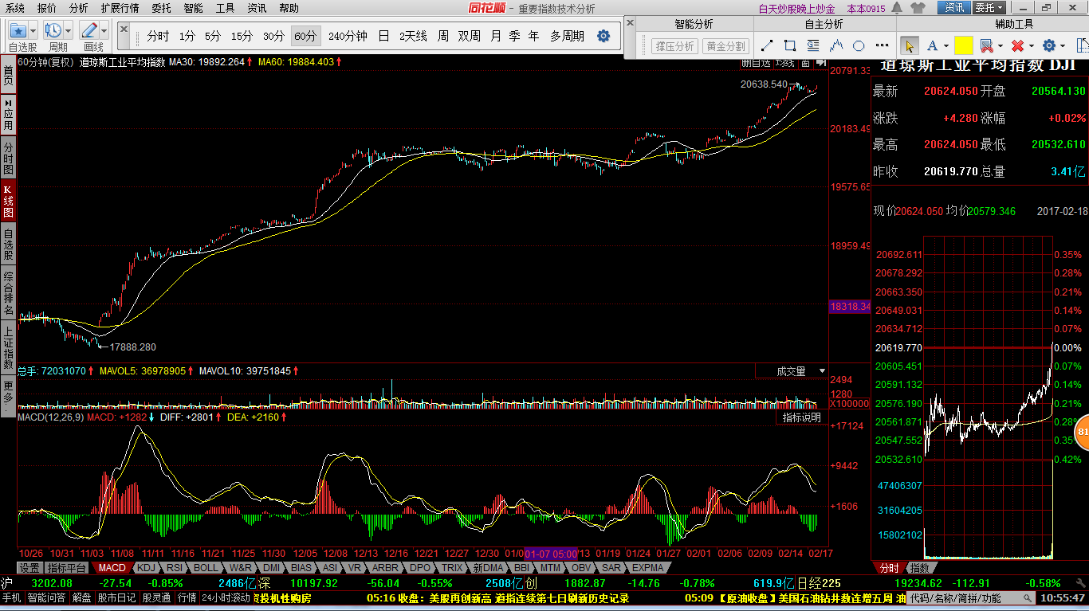Screen dimensions: 1089x611
Task: Open the 画线 dropdown arrow
Action: (x=104, y=30)
